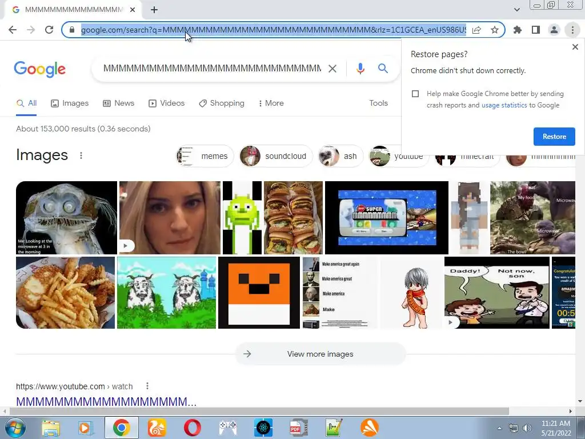Launch Opera browser from taskbar
This screenshot has height=439, width=585.
coord(192,428)
